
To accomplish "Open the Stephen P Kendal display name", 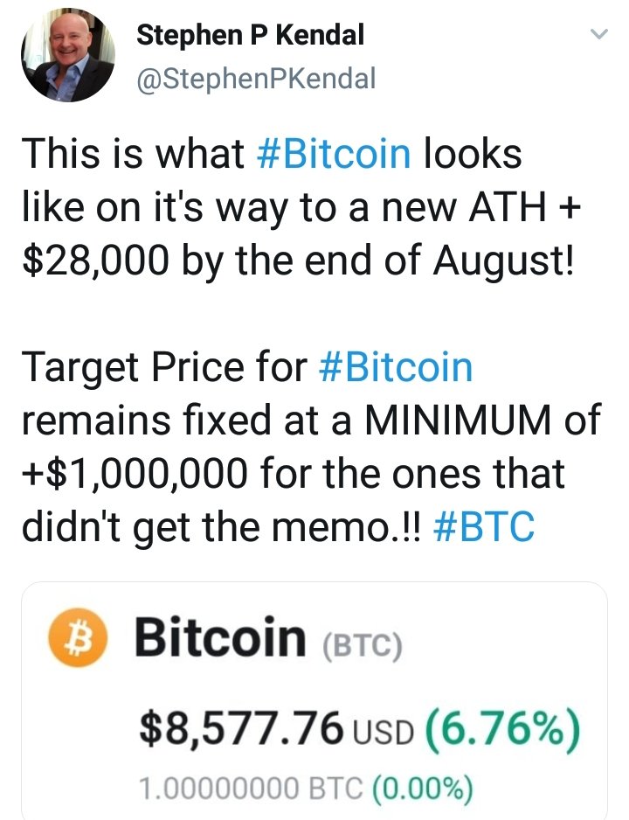I will (251, 36).
